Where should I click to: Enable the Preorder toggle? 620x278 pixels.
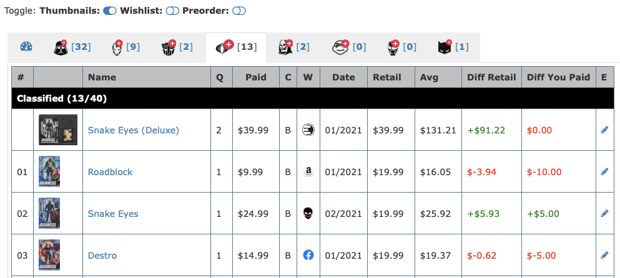point(240,11)
